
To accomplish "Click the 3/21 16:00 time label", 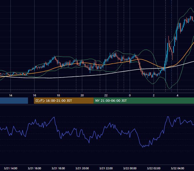I will pos(35,168).
